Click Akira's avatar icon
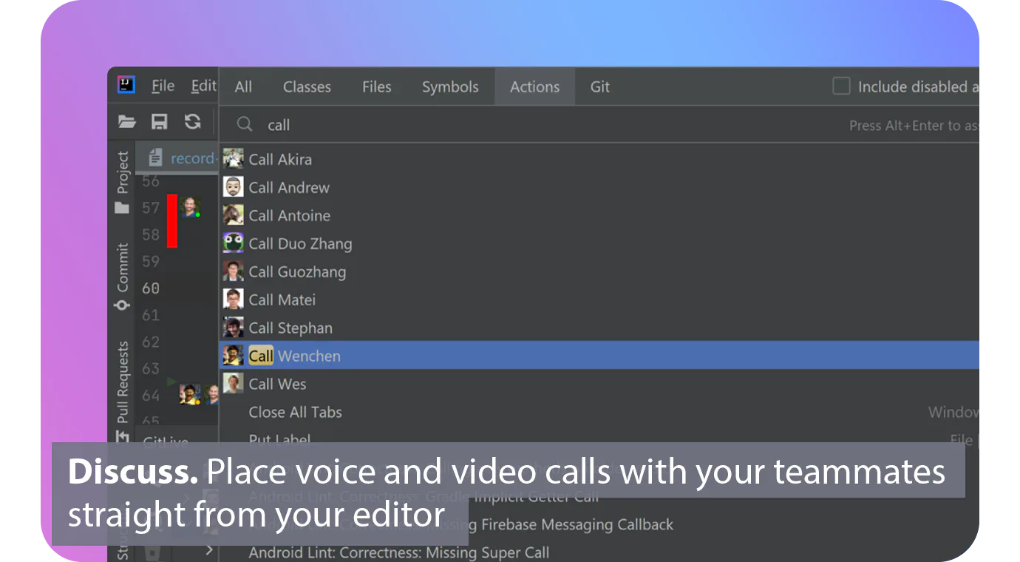This screenshot has width=1020, height=562. coord(233,158)
